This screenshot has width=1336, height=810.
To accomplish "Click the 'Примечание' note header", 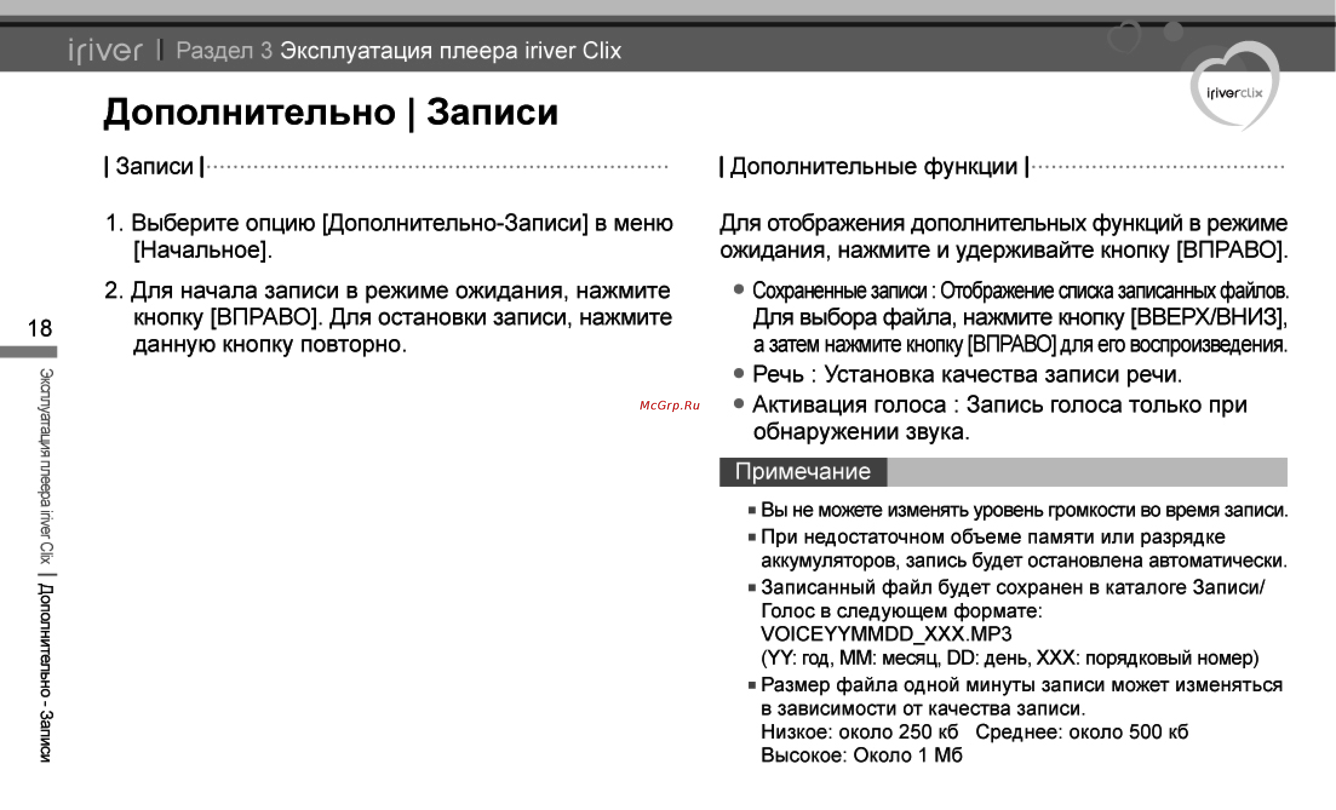I will [x=803, y=472].
